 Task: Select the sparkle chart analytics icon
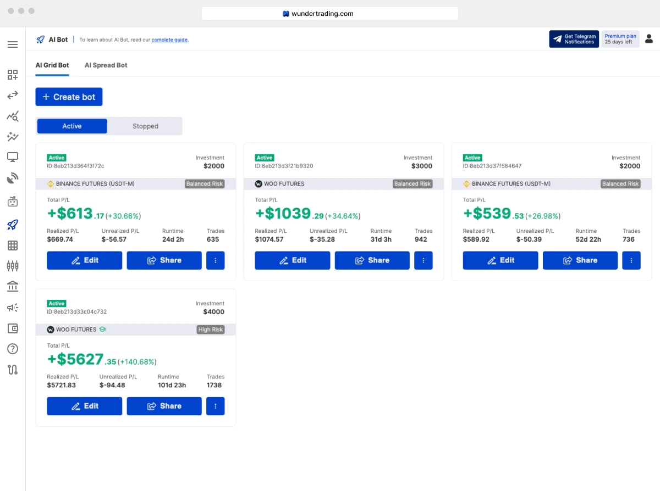(13, 136)
